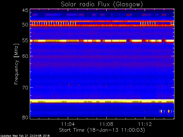This screenshot has width=183, height=137.
Task: Select the 50 frequency axis label
Action: (x=25, y=25)
